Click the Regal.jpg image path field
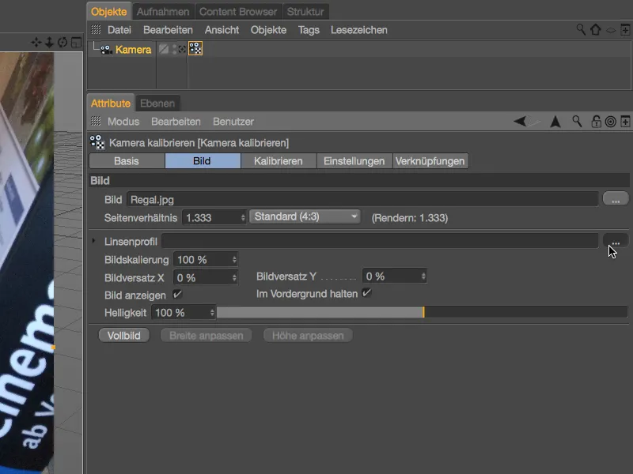This screenshot has height=474, width=633. (x=362, y=200)
